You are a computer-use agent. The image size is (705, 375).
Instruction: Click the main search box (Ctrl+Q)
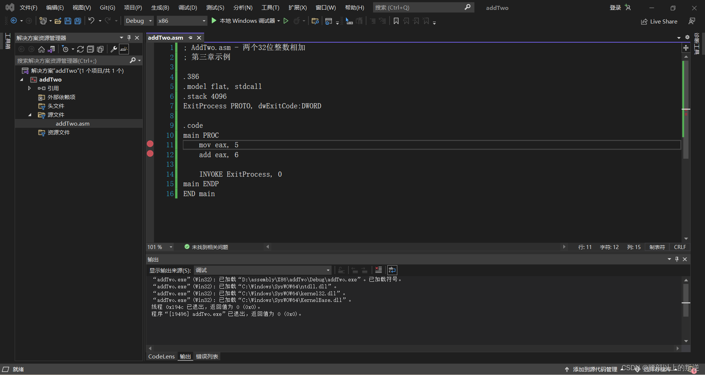click(423, 8)
